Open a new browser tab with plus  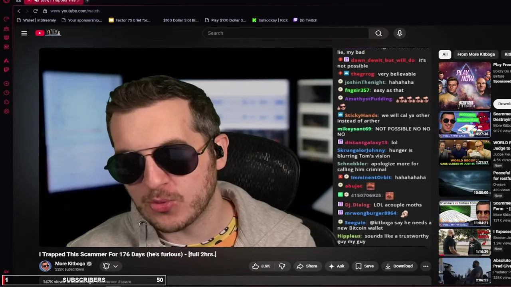point(87,1)
